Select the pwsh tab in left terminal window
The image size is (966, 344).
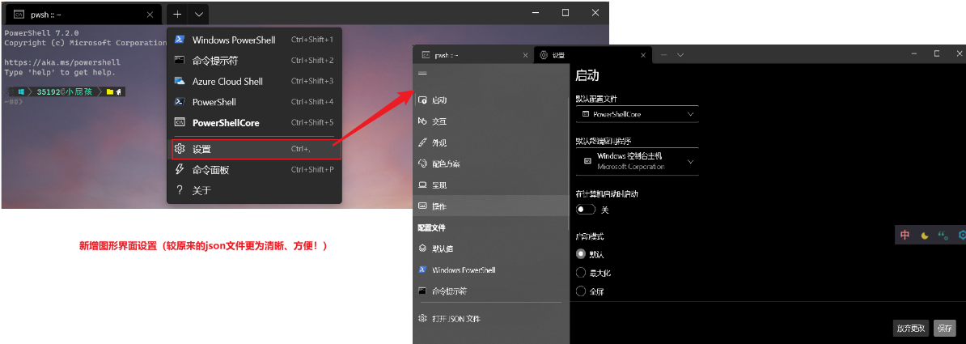pyautogui.click(x=83, y=15)
